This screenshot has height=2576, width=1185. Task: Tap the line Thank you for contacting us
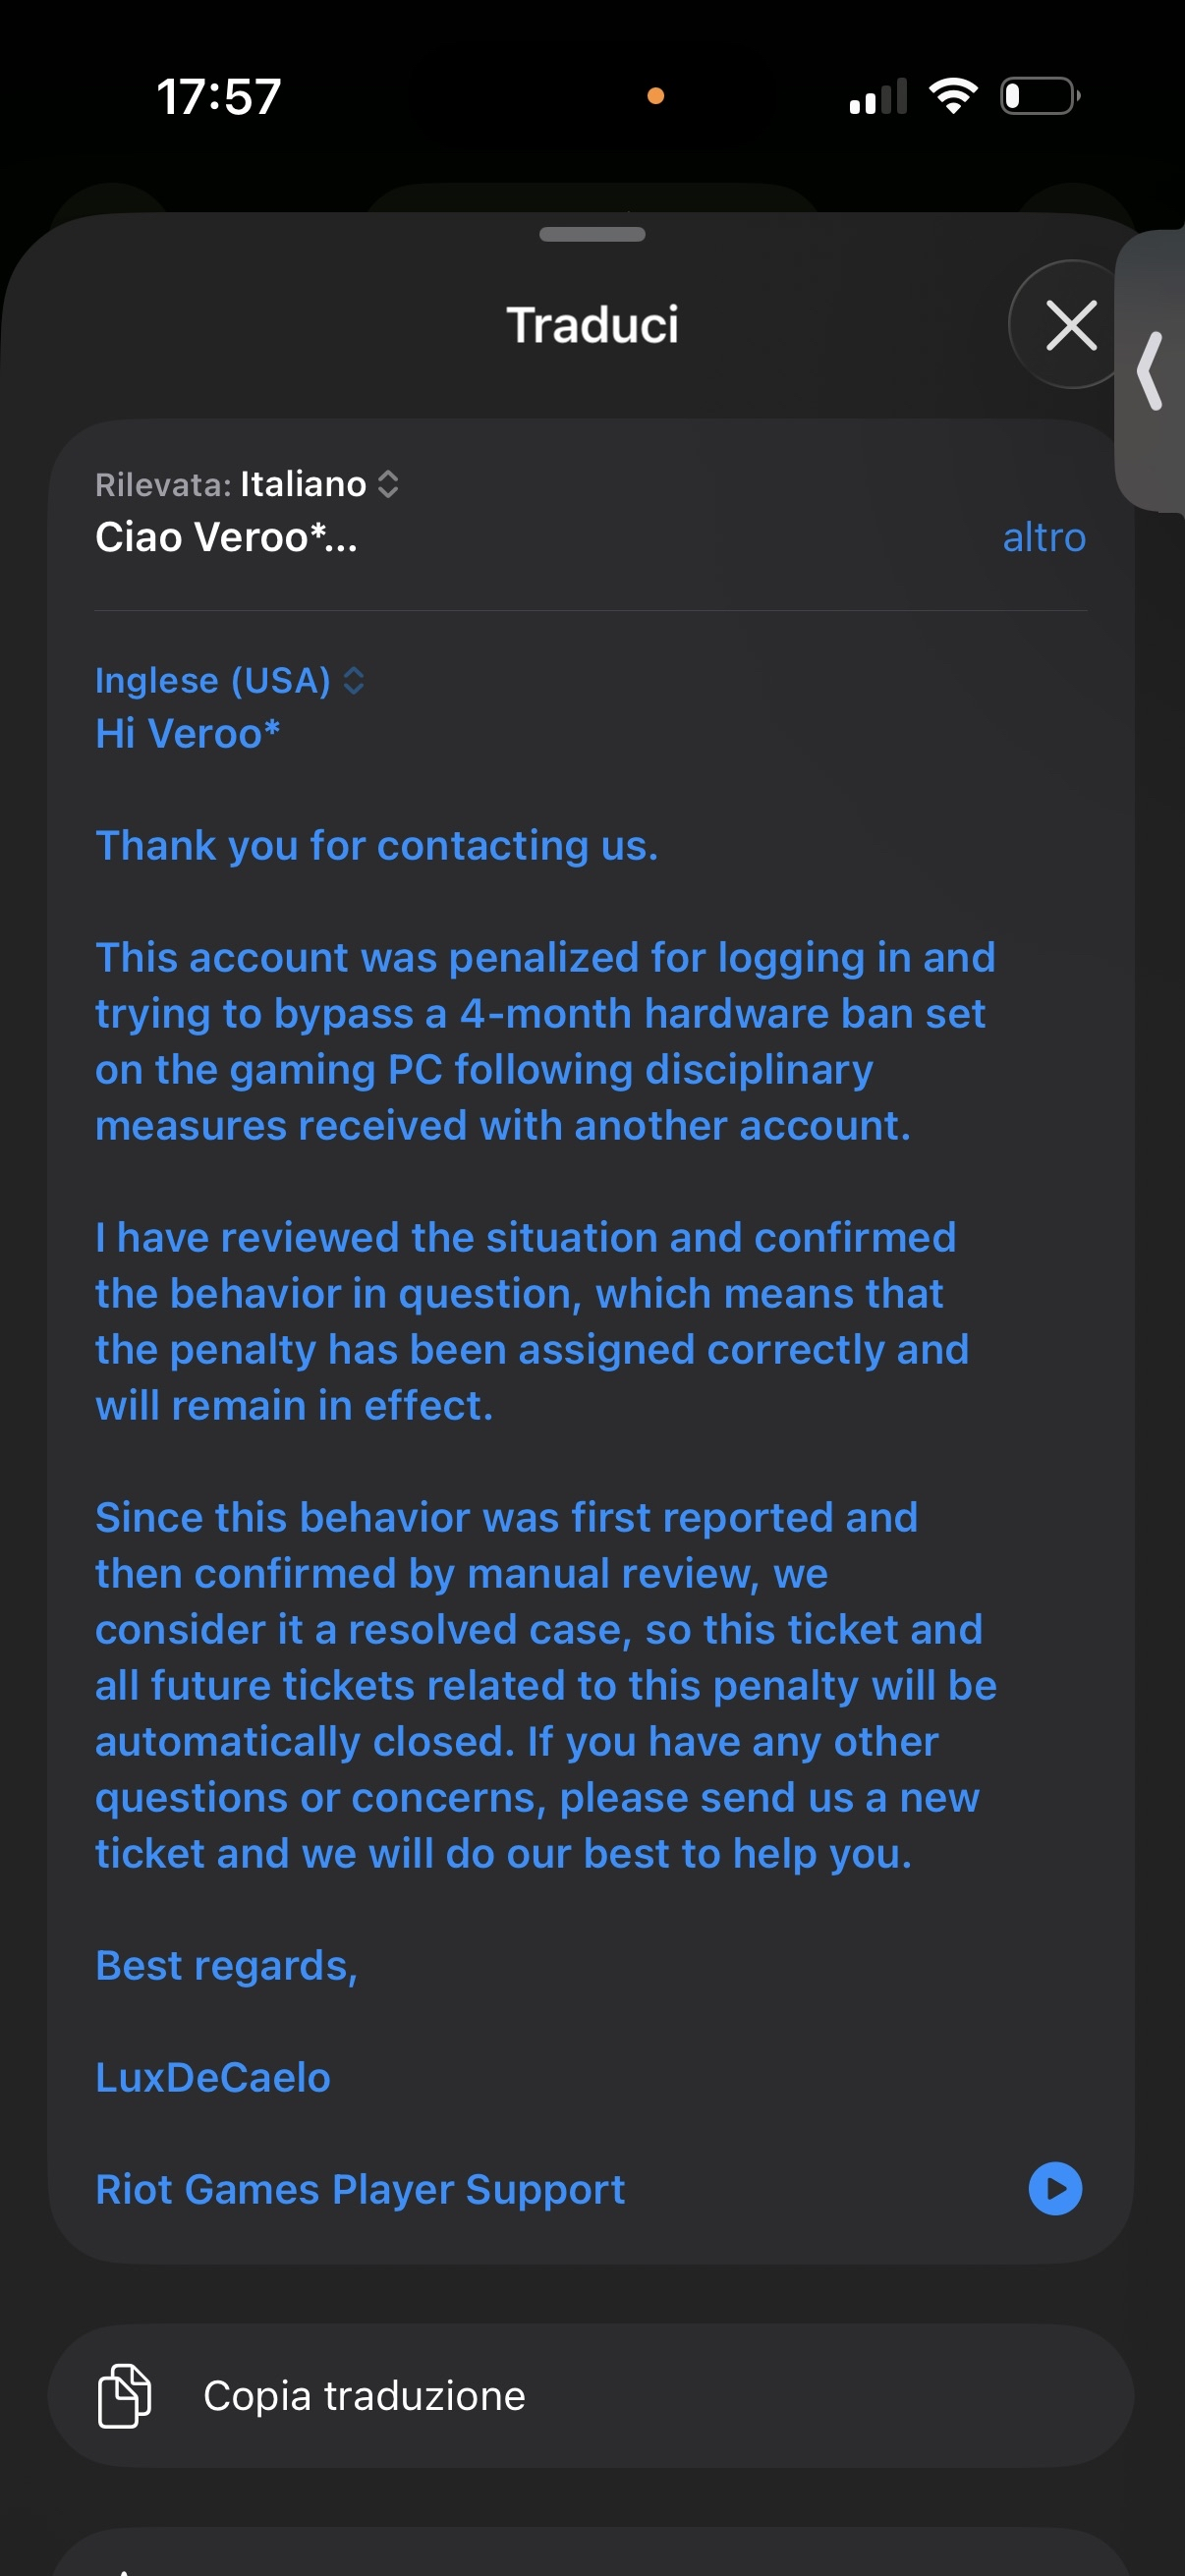(x=376, y=846)
